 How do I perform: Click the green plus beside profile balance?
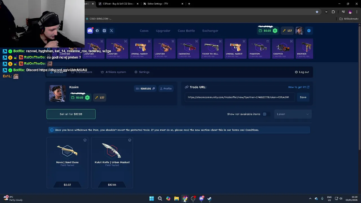[87, 98]
